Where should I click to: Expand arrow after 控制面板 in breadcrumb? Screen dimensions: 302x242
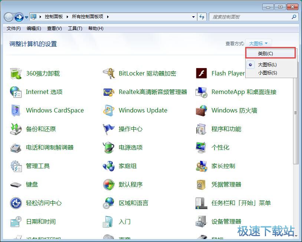tap(68, 17)
